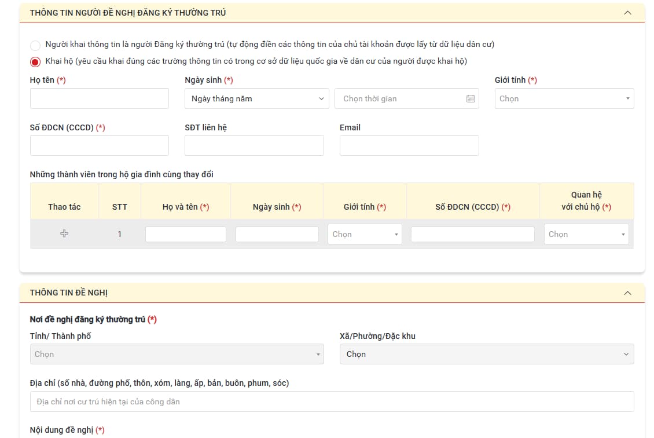This screenshot has width=654, height=438.
Task: Click the 'Họ và tên' cell in row 1
Action: pyautogui.click(x=186, y=234)
